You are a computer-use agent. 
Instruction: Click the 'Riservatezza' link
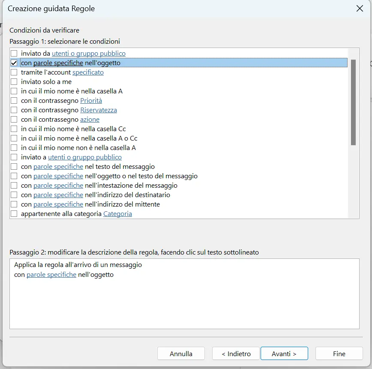pos(98,110)
